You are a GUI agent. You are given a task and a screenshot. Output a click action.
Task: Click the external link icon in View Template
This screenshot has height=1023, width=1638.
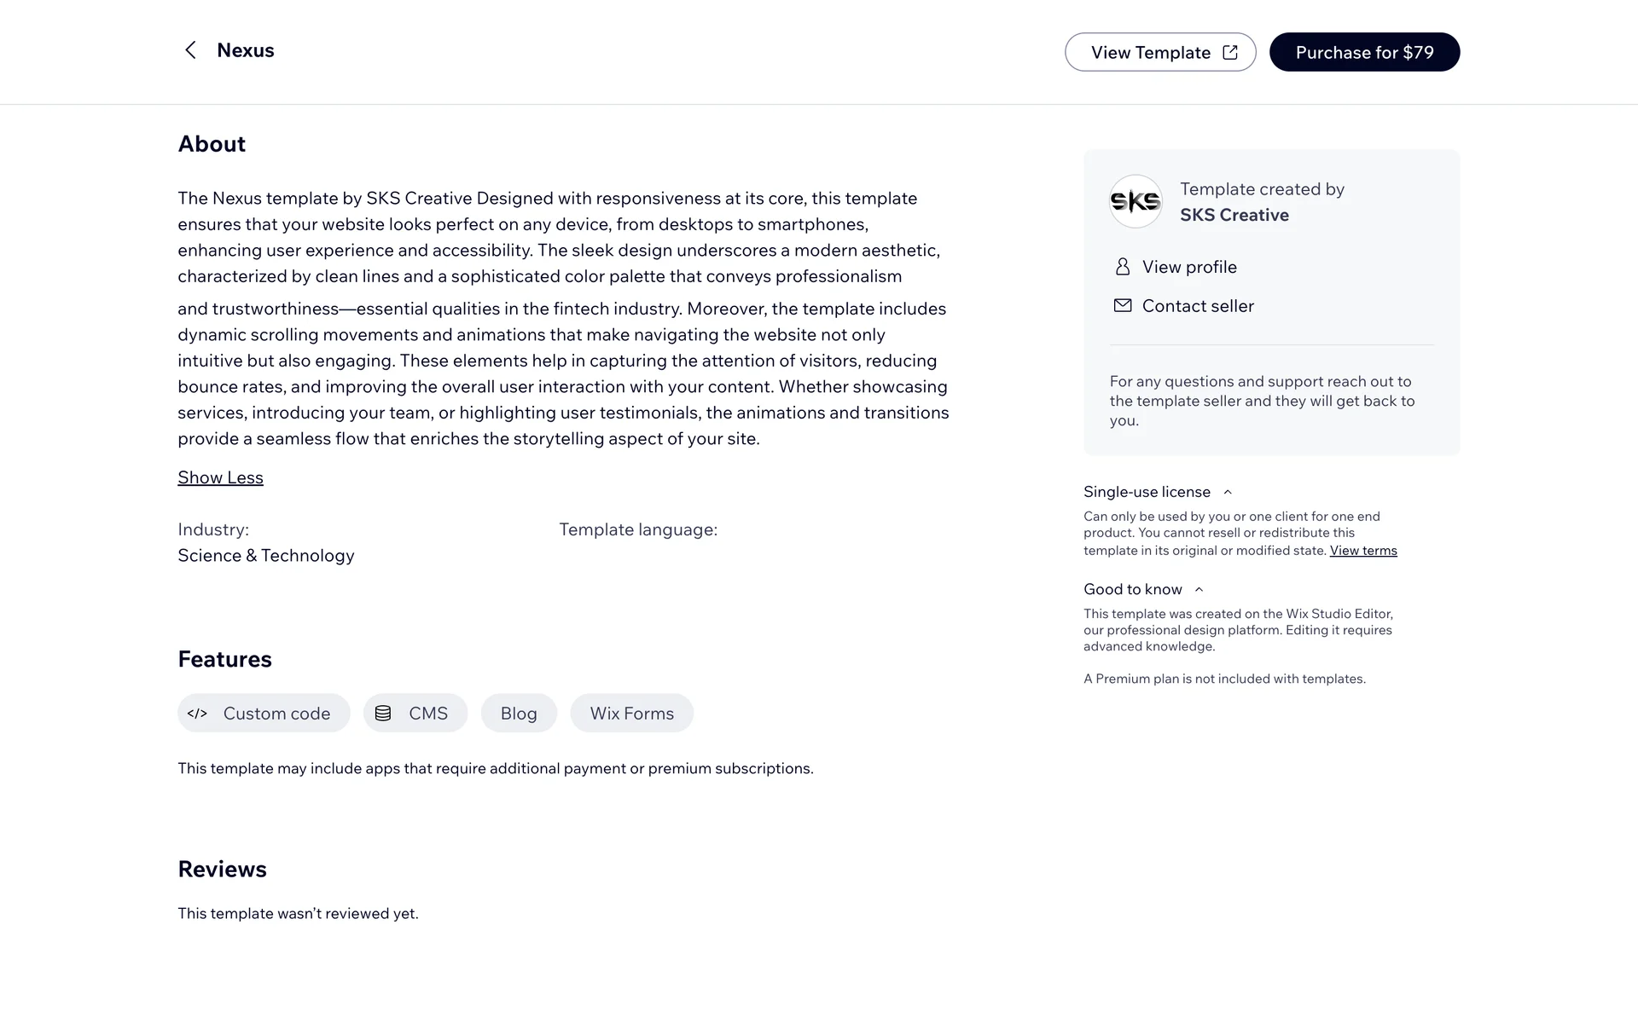pyautogui.click(x=1230, y=53)
